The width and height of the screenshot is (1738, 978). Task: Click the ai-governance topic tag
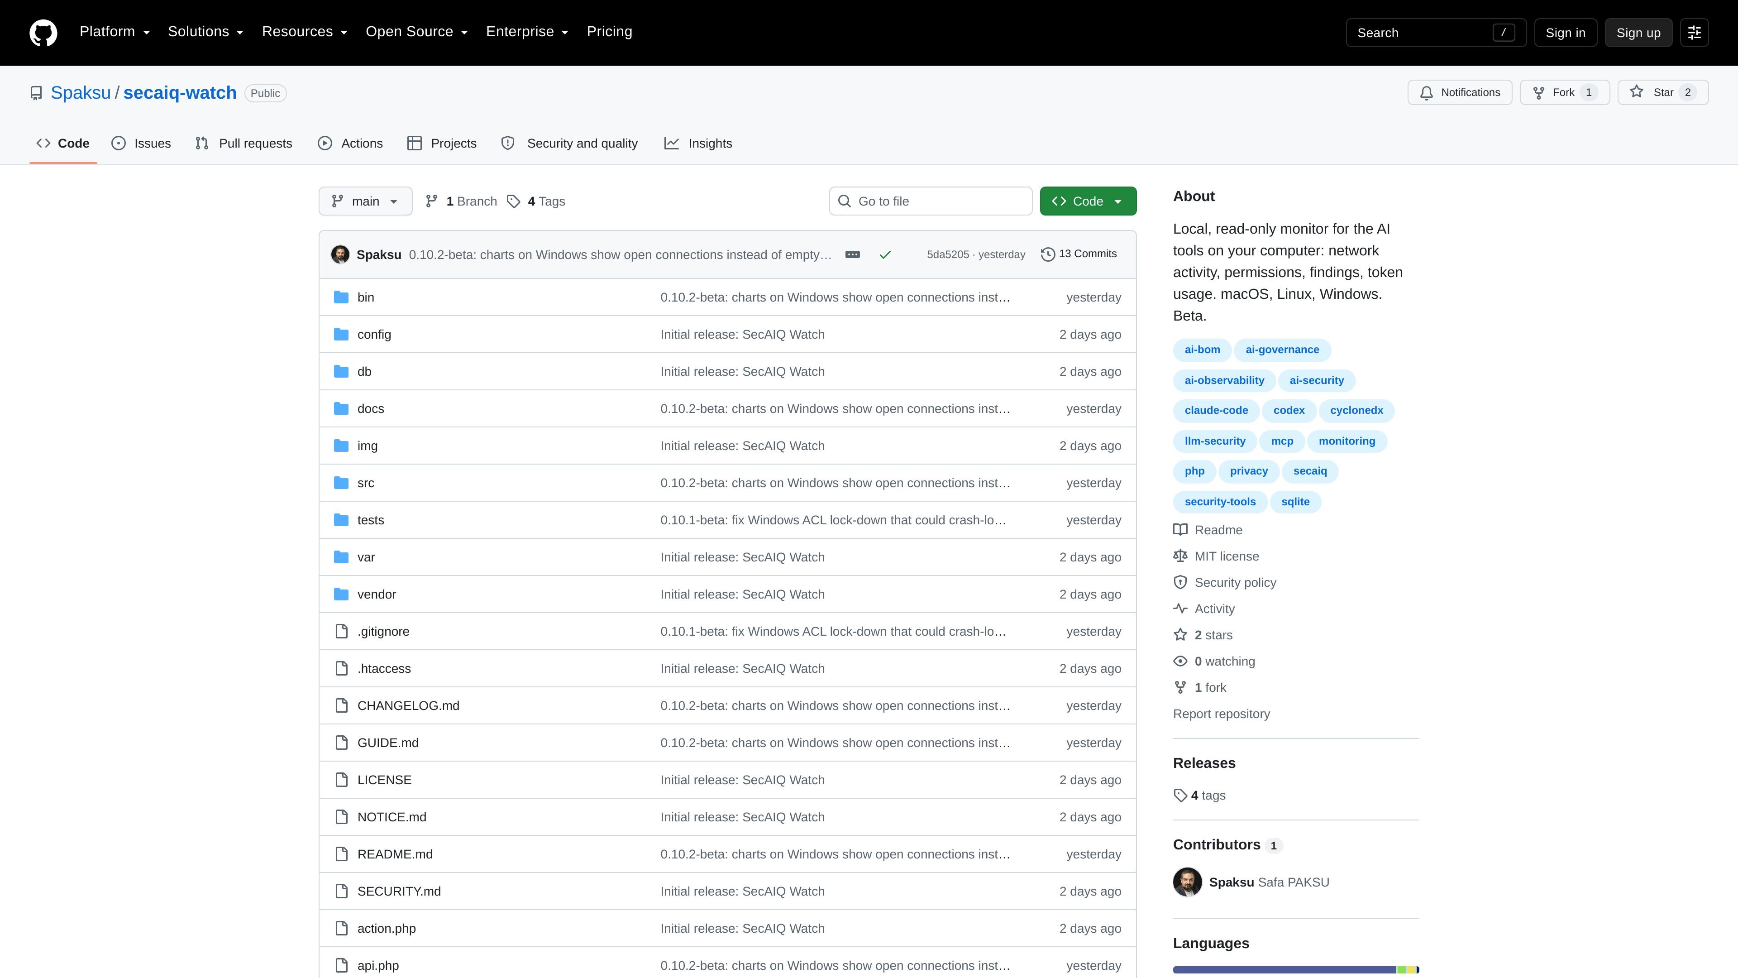pyautogui.click(x=1282, y=350)
